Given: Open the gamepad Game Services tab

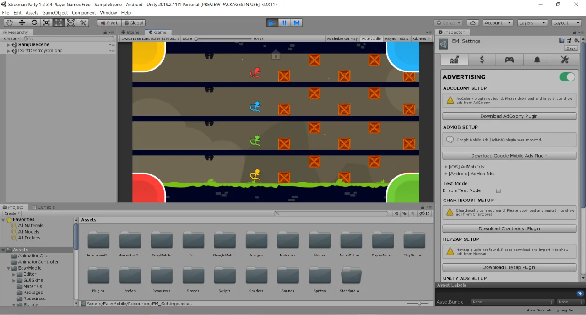Looking at the screenshot, I should (x=509, y=60).
